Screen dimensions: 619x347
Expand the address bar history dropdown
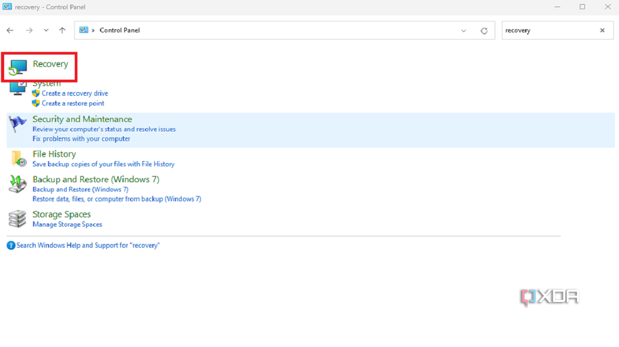[x=464, y=31]
